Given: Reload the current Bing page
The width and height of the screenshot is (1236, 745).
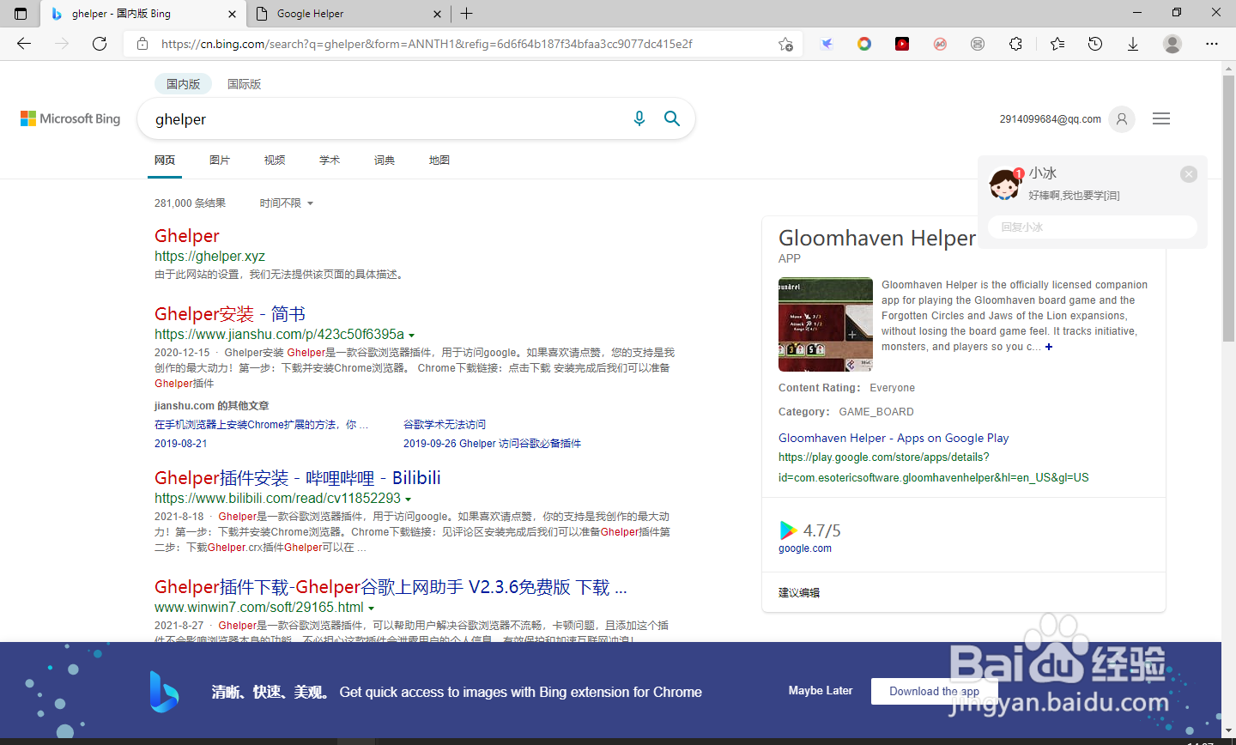Looking at the screenshot, I should click(100, 44).
